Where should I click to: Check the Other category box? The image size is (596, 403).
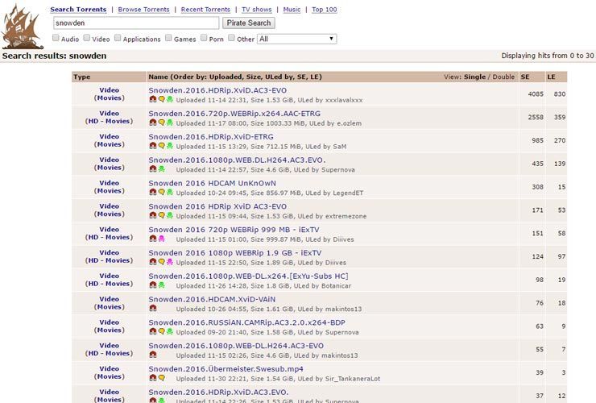[x=231, y=38]
